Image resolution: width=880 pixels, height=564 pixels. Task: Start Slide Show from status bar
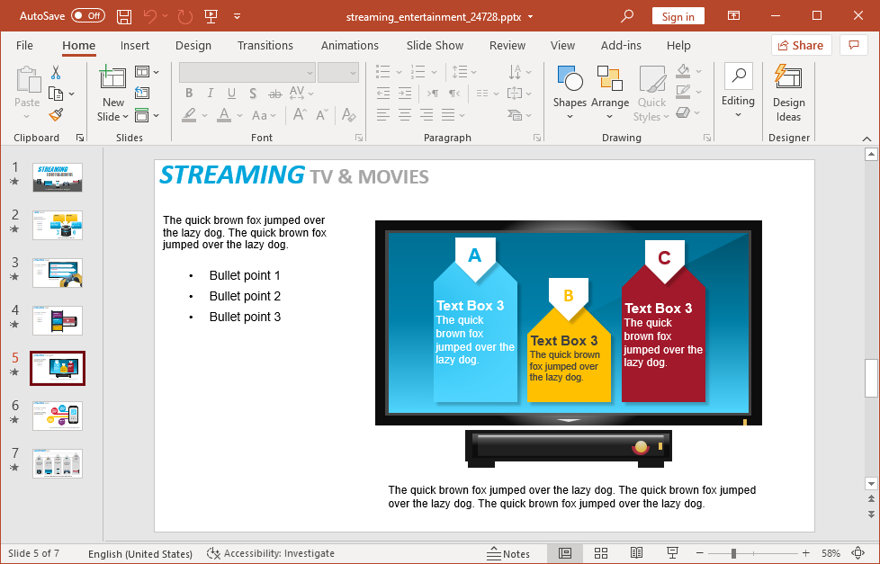(x=672, y=553)
